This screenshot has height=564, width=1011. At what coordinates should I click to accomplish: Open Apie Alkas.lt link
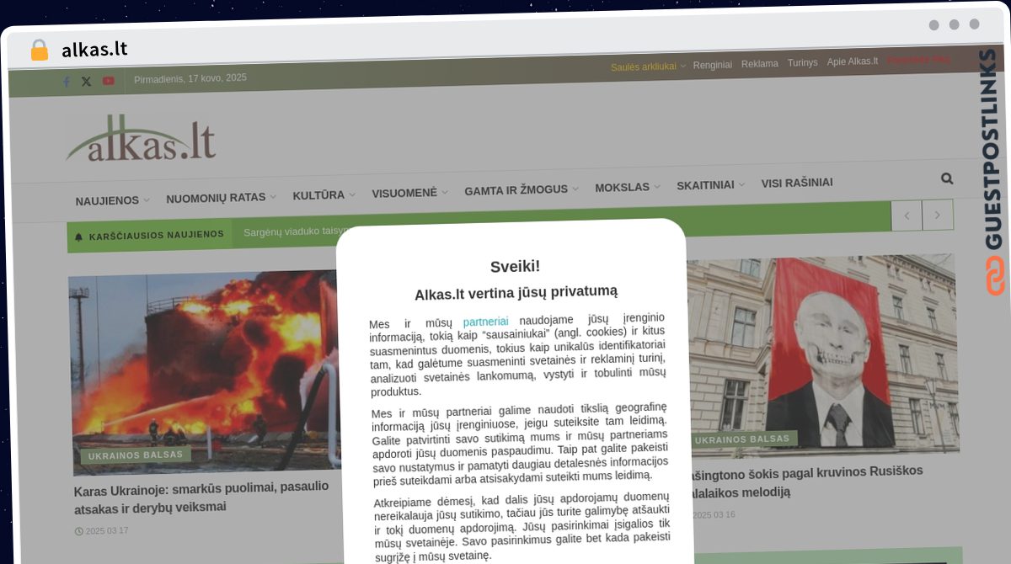[853, 61]
